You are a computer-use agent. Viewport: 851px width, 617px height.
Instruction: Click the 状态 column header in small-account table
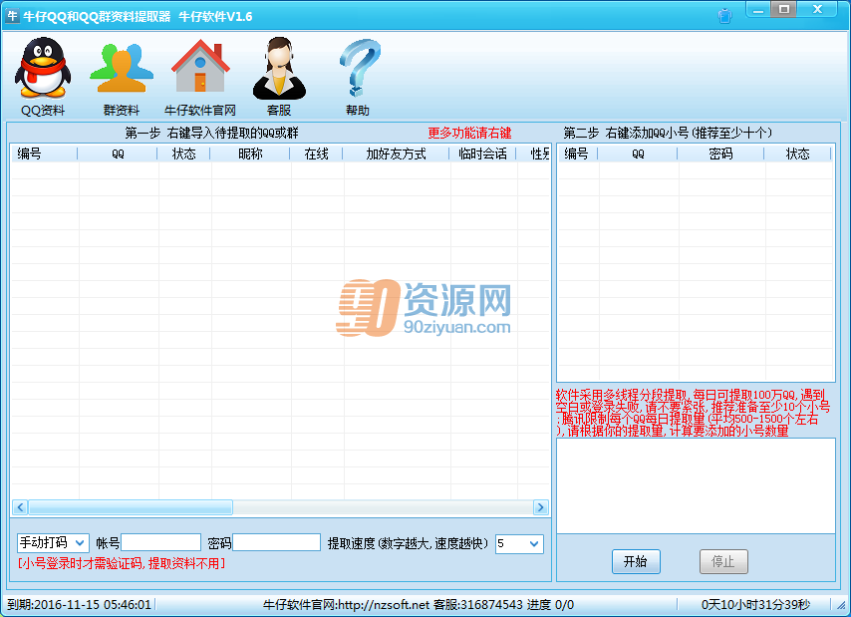pyautogui.click(x=798, y=154)
